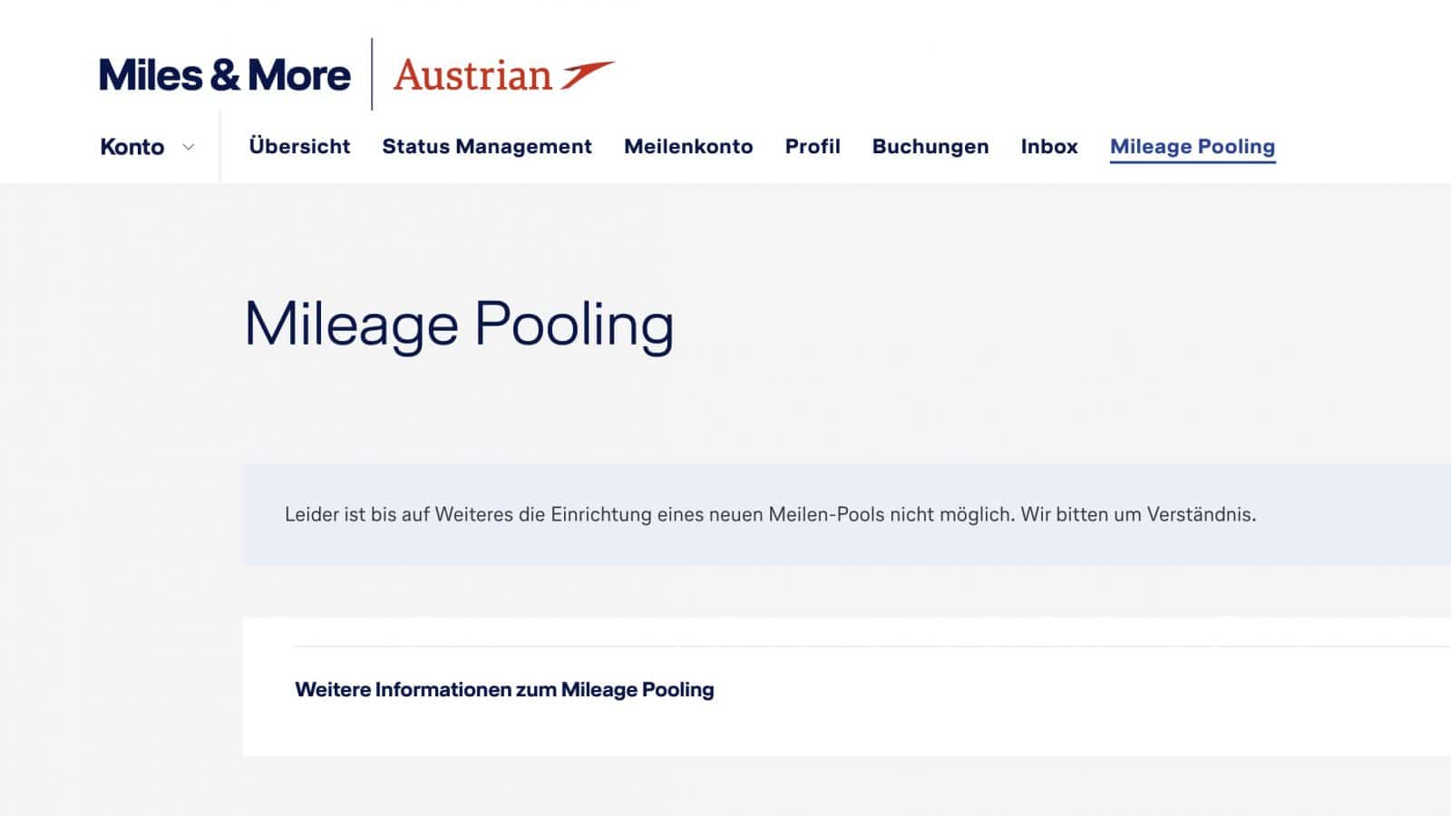The height and width of the screenshot is (816, 1451).
Task: Switch to the Inbox tab
Action: click(1049, 147)
